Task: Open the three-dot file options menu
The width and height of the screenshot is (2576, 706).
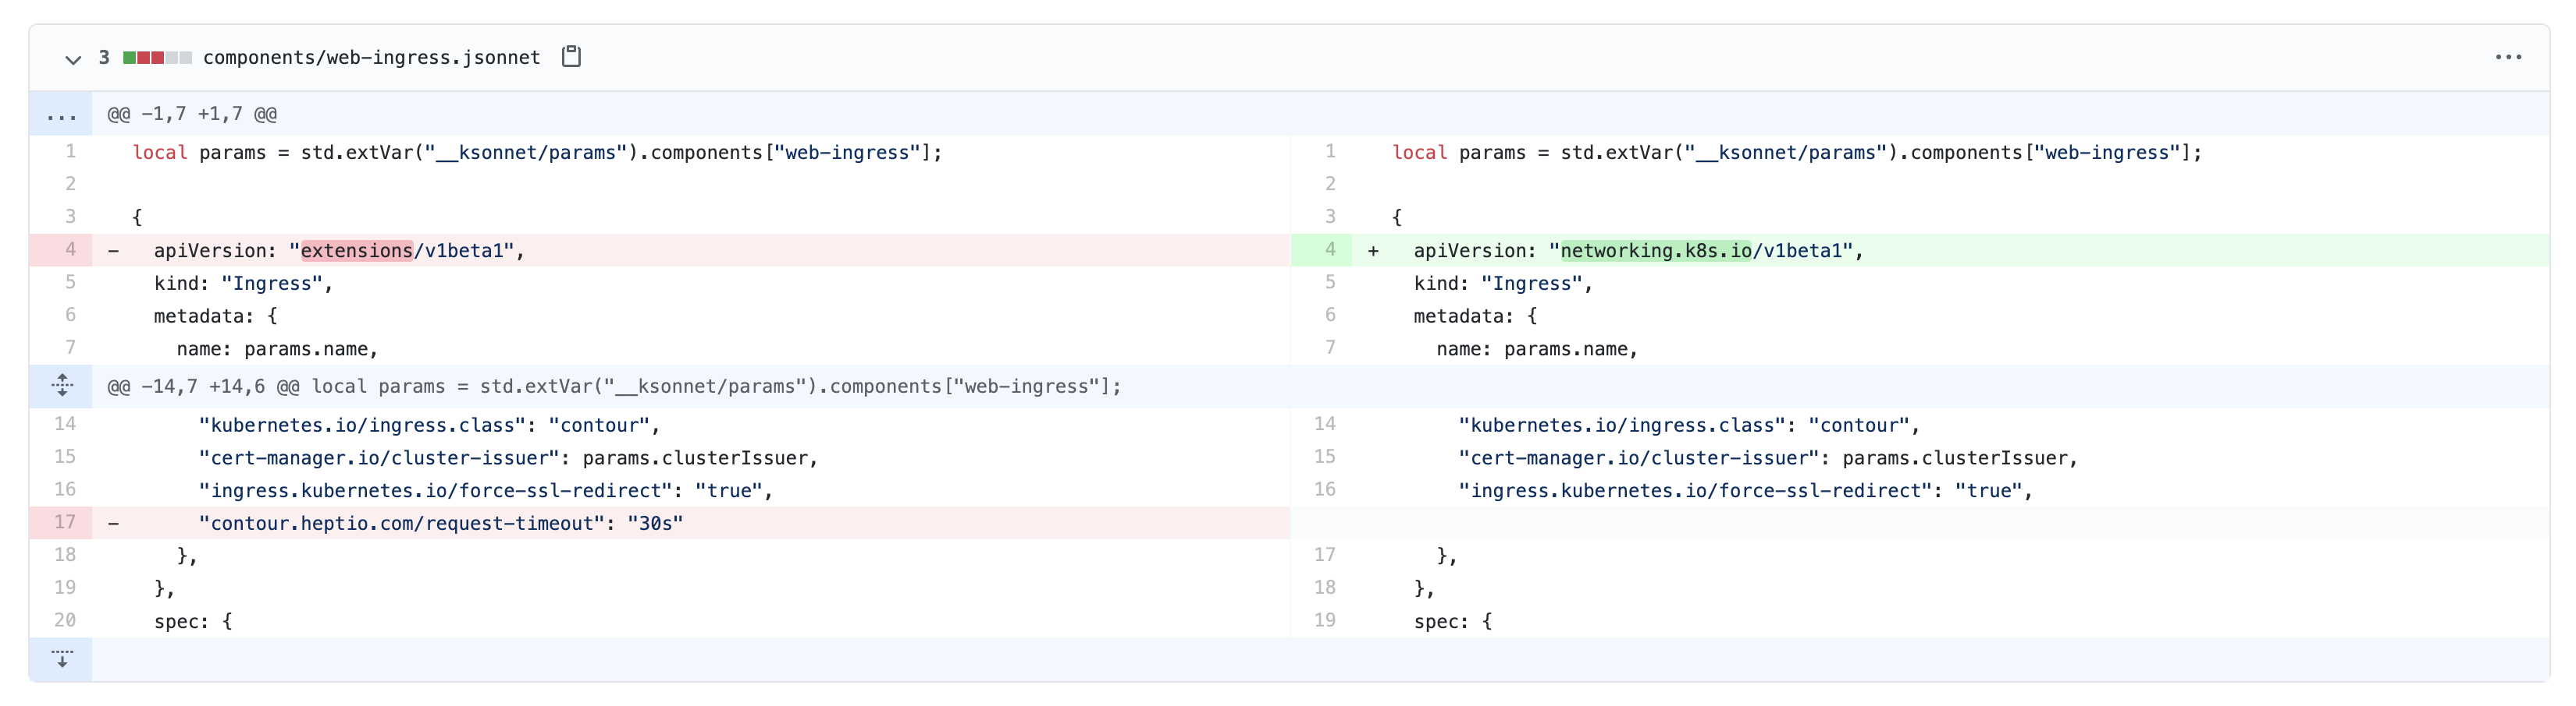Action: tap(2508, 58)
